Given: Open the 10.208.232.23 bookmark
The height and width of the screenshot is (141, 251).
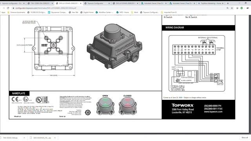Looking at the screenshot, I should point(36,12).
